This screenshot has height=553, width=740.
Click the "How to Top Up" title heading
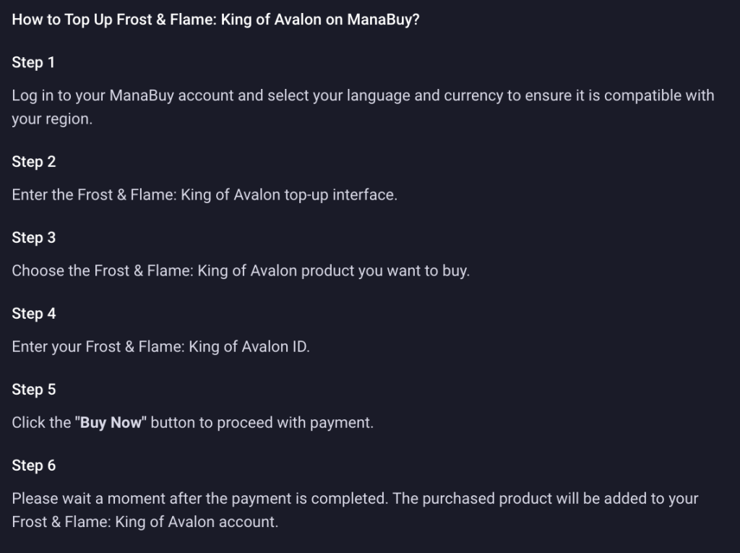(215, 20)
